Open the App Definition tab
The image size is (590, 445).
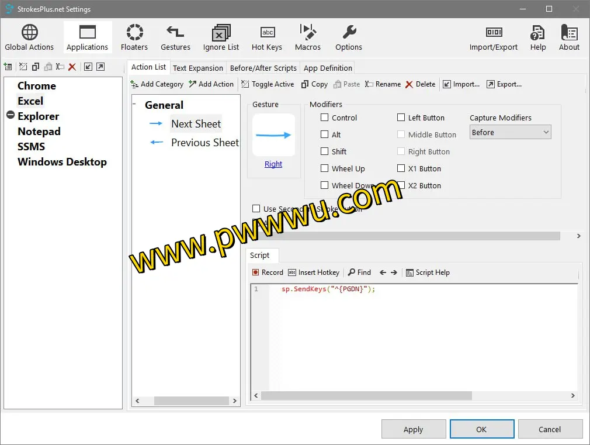pos(328,67)
